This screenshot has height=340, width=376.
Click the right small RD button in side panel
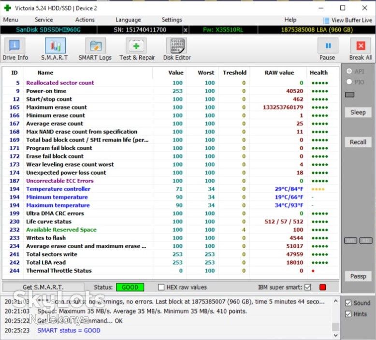[x=366, y=241]
